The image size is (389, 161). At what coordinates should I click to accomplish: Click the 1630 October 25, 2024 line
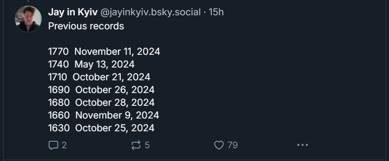click(101, 128)
